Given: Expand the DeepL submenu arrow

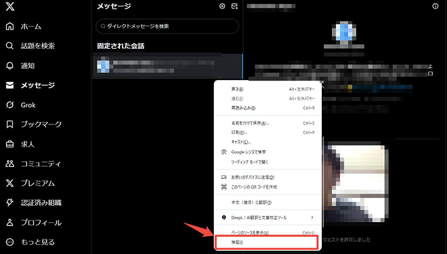Looking at the screenshot, I should point(312,217).
